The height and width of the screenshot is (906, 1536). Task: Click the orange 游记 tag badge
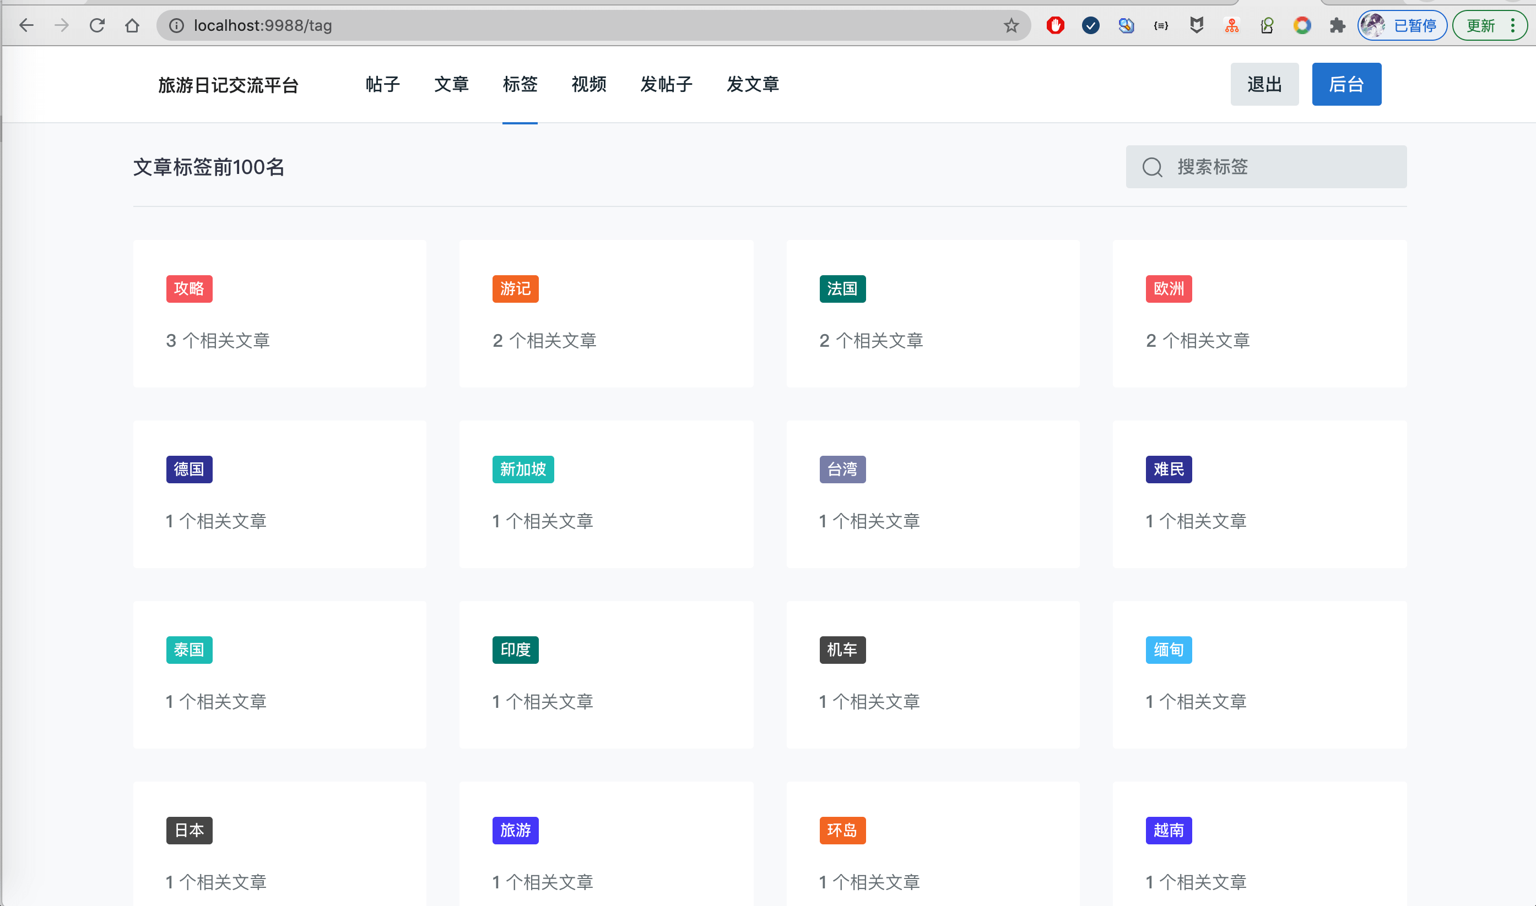point(515,289)
